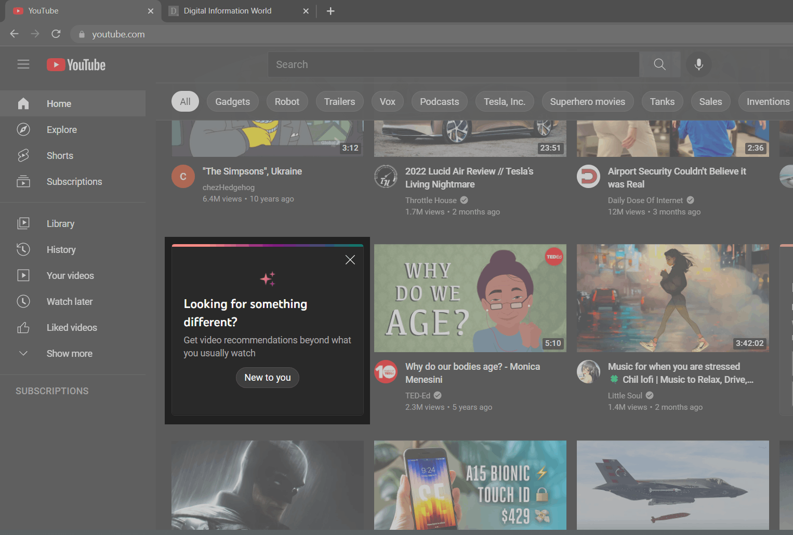Viewport: 793px width, 535px height.
Task: Open Subscriptions in the sidebar
Action: click(x=73, y=181)
